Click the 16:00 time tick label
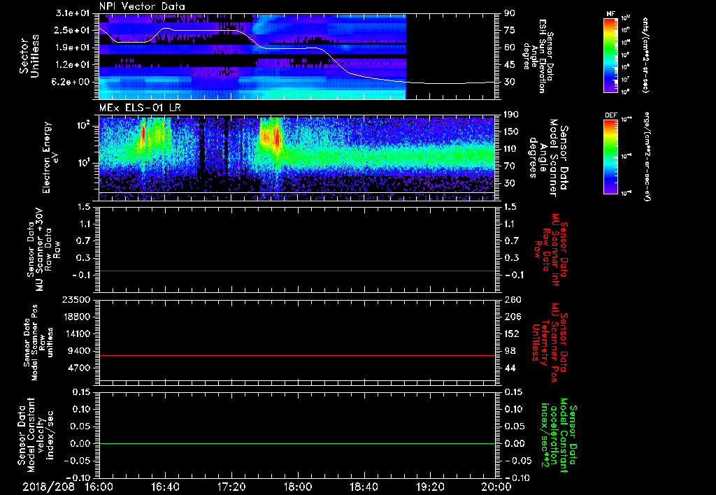 (99, 487)
